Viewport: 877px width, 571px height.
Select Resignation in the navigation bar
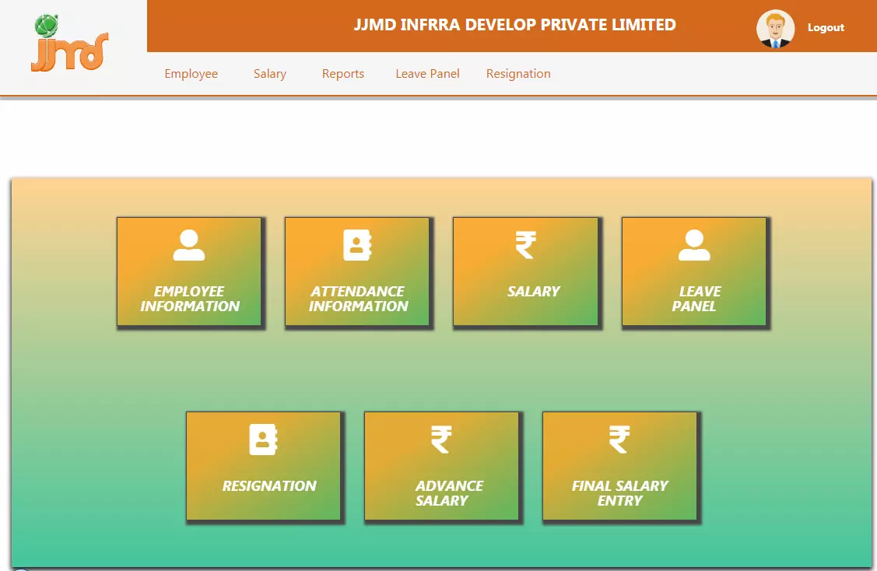point(518,74)
